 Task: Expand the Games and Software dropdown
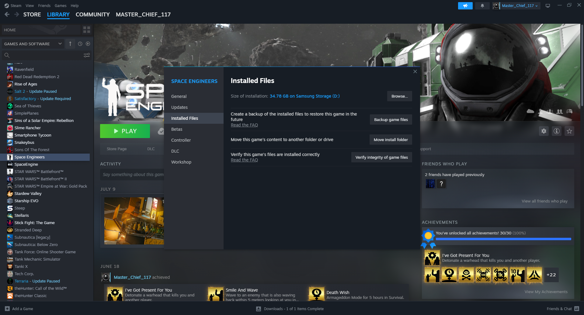click(x=33, y=44)
